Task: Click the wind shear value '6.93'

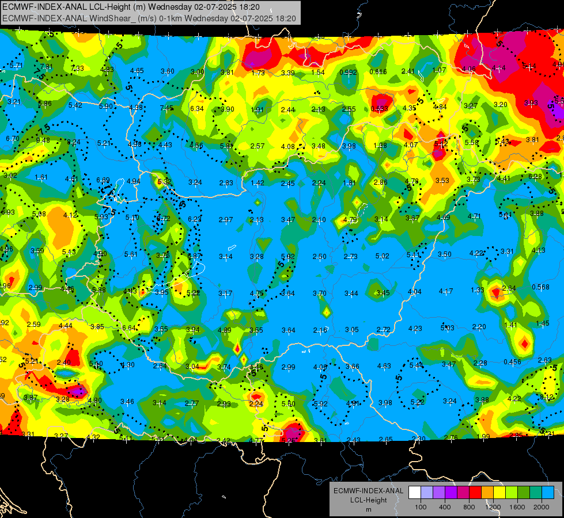Action: click(8, 212)
